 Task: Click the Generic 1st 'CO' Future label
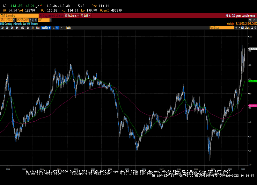click(x=26, y=24)
